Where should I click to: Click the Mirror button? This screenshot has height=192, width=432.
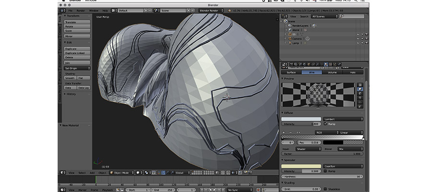point(77,36)
